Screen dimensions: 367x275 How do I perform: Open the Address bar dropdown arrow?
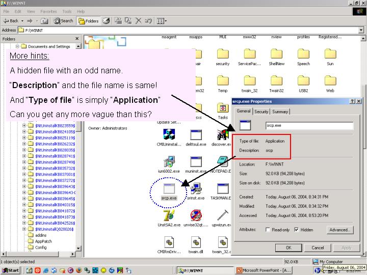(361, 30)
